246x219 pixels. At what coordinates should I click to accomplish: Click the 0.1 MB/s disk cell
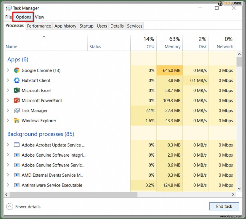(x=196, y=80)
